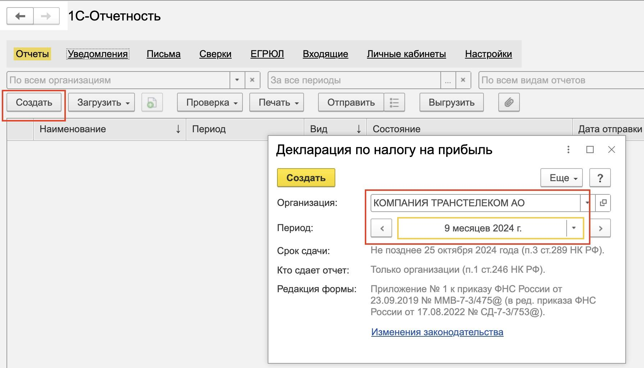This screenshot has height=368, width=644.
Task: Expand the По всем организациям dropdown
Action: tap(237, 80)
